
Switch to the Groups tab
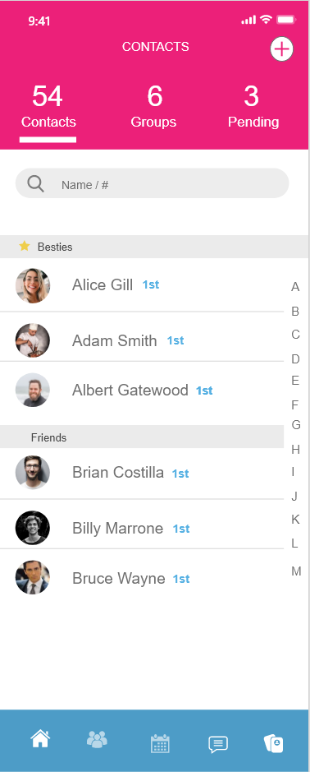(x=154, y=108)
